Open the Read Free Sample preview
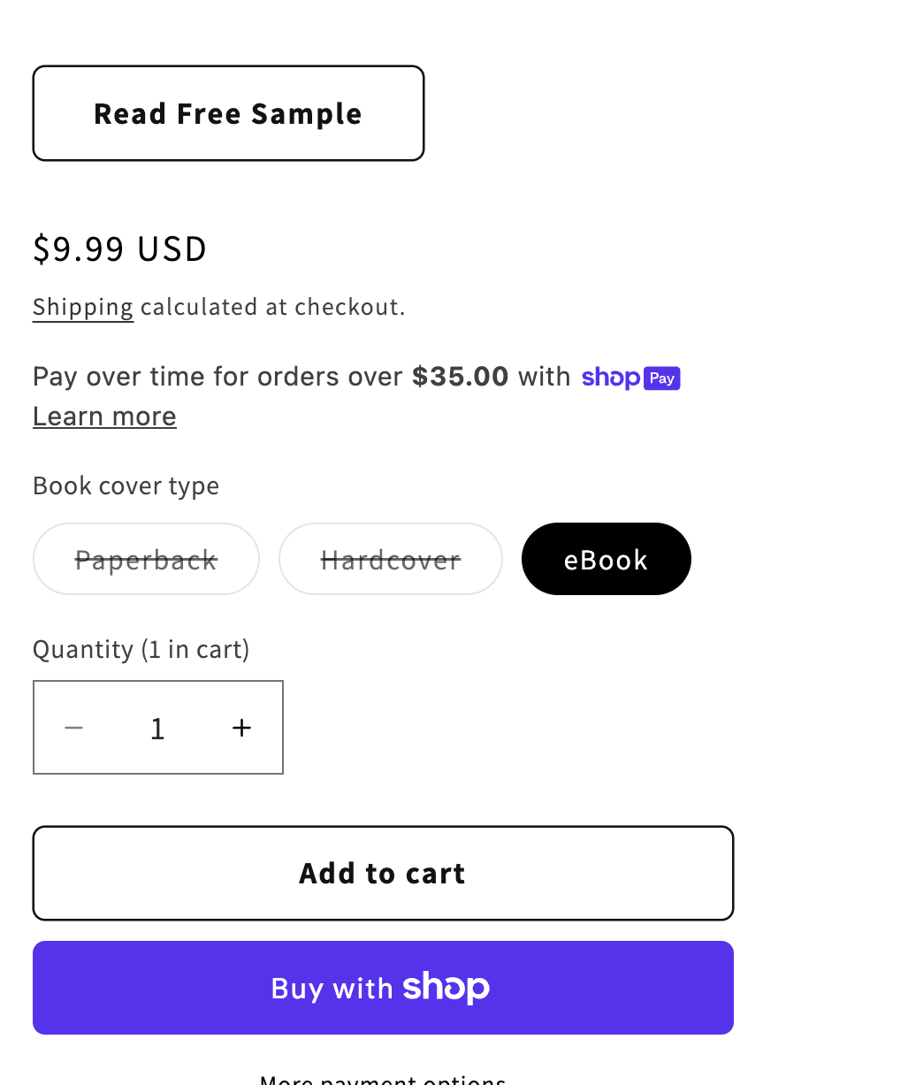The image size is (908, 1085). (x=228, y=113)
